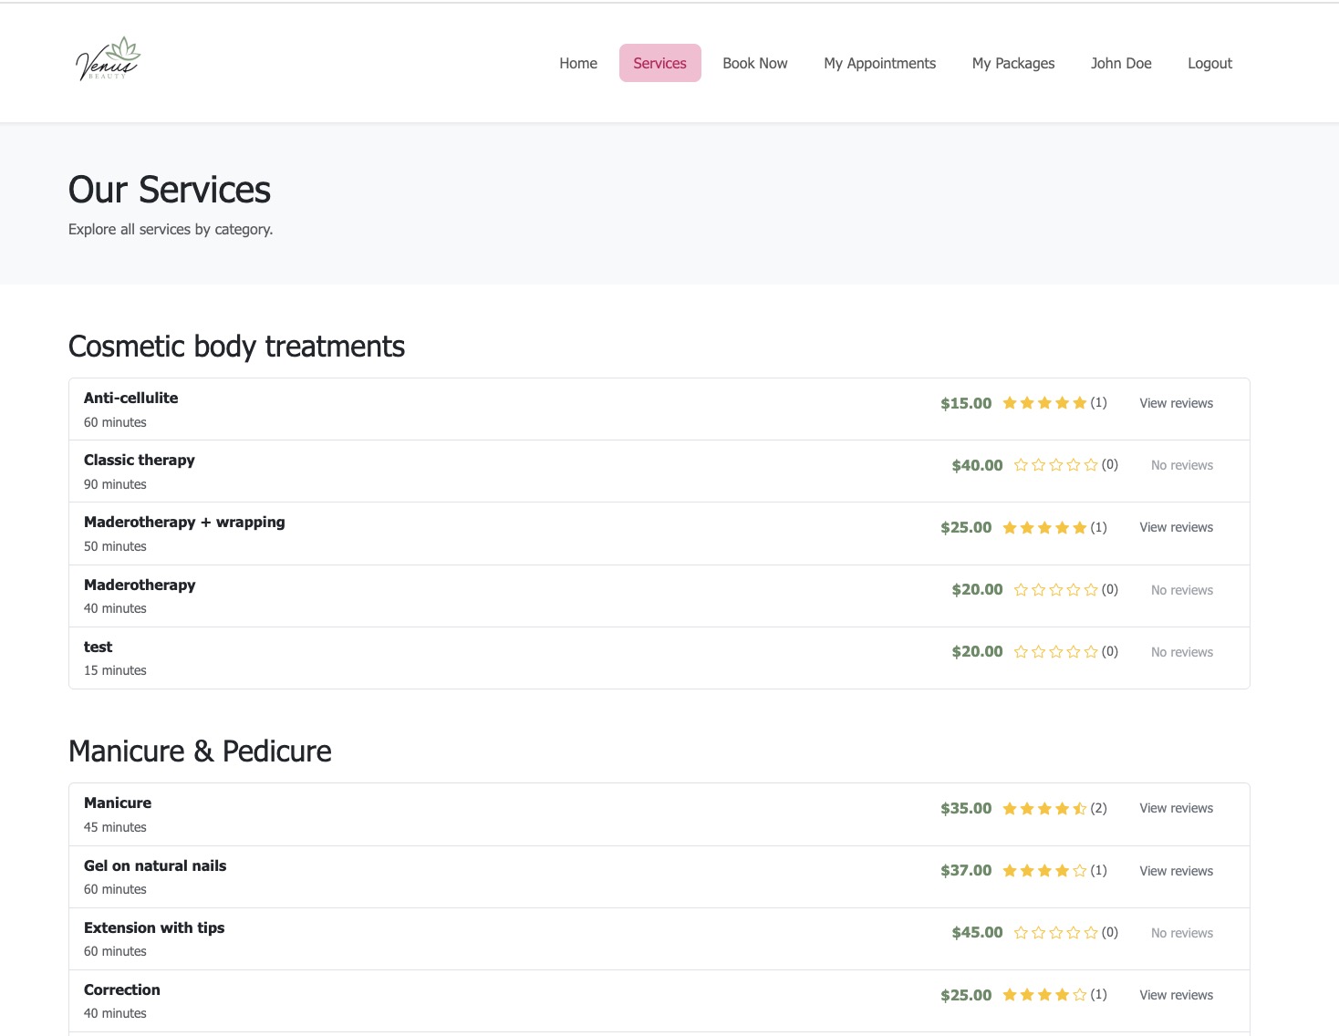Navigate to My Packages
This screenshot has width=1339, height=1036.
click(x=1012, y=63)
